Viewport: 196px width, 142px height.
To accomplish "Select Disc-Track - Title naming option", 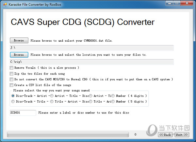I will coord(13,101).
